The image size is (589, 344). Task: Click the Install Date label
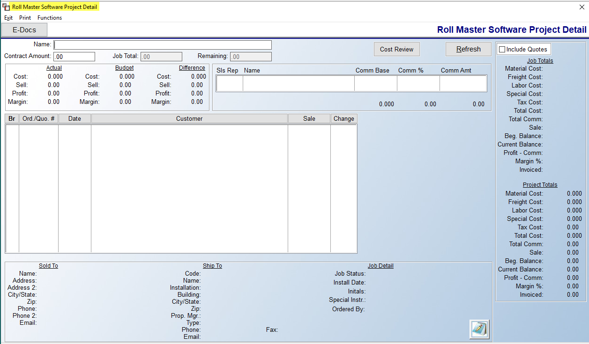350,283
